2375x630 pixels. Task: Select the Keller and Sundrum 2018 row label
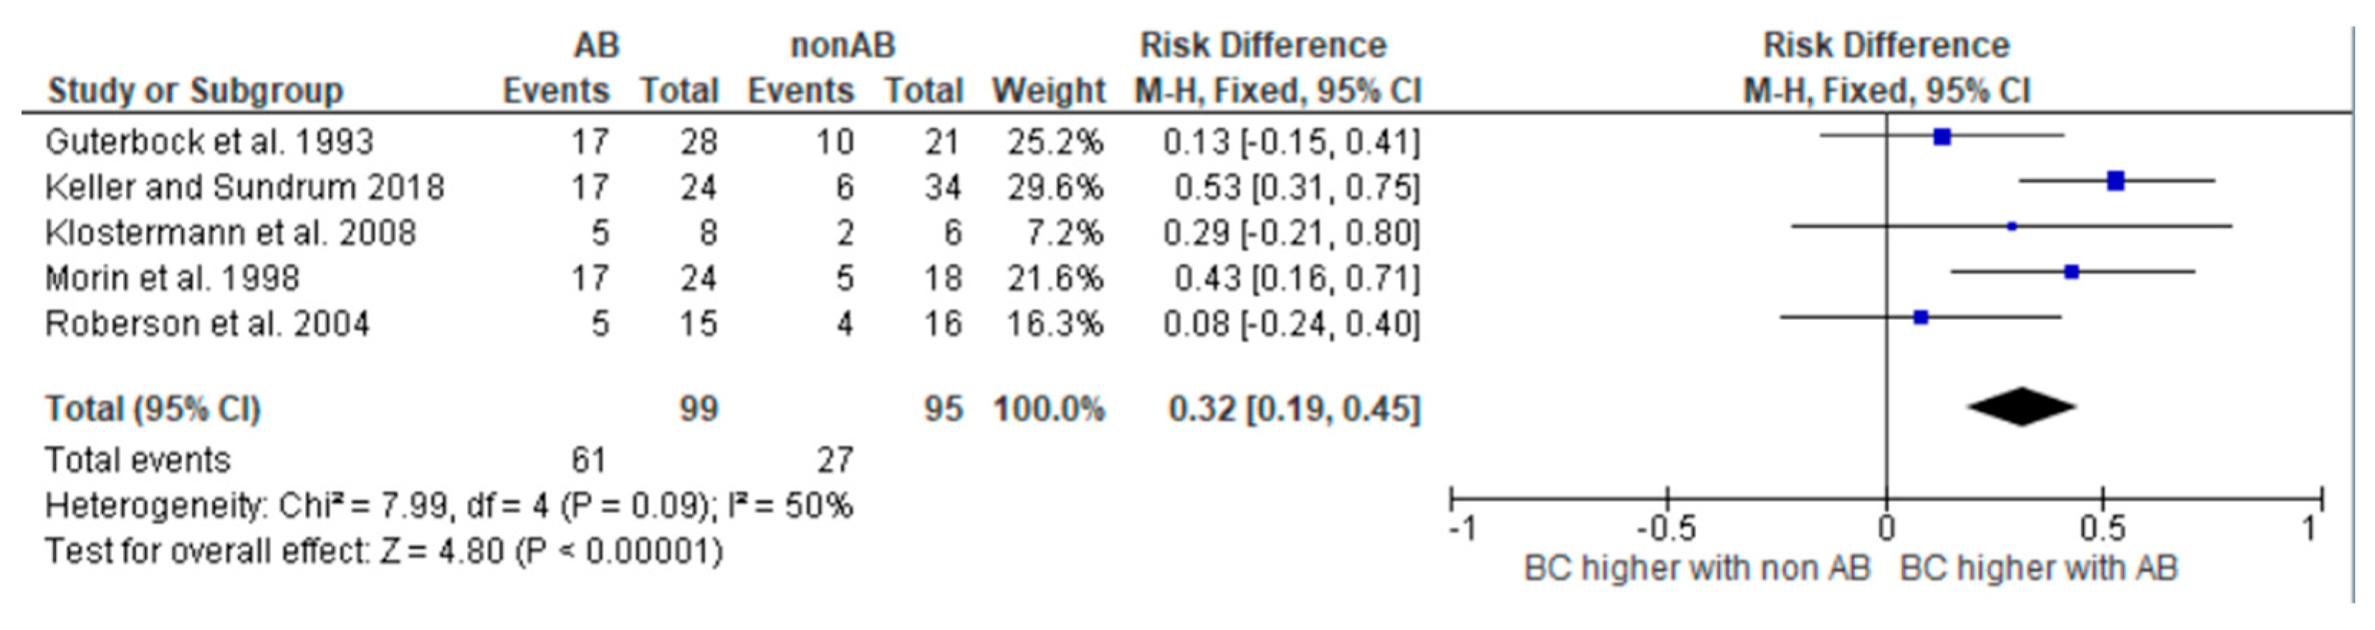[x=244, y=187]
